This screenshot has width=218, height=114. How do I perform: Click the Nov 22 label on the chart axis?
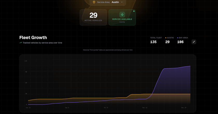(x=145, y=107)
